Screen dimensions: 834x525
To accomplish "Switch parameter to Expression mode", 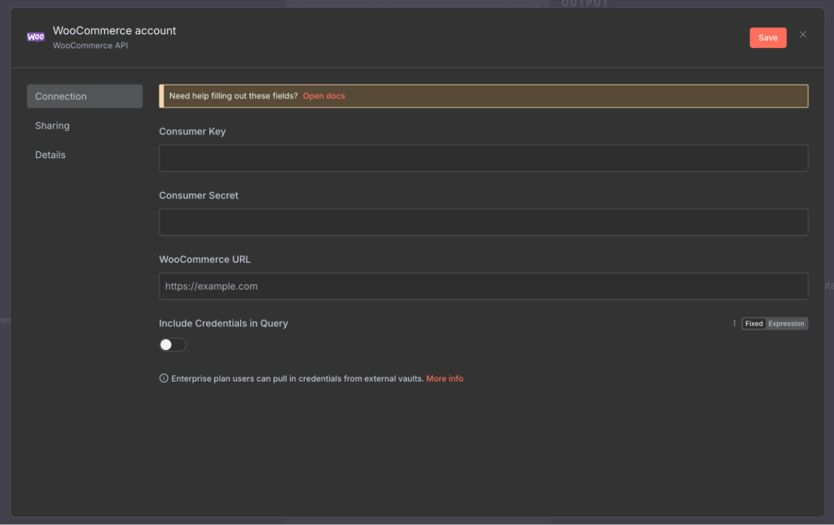I will click(x=786, y=324).
